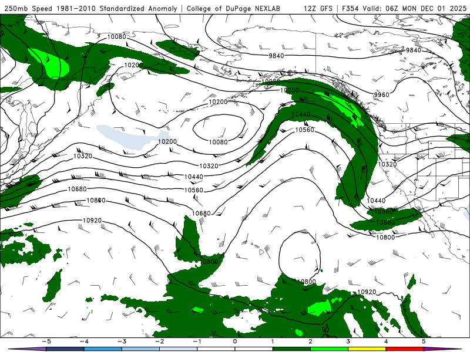Click the red 4 to 5 legend segment
Screen dimensions: 470x352
[405, 349]
